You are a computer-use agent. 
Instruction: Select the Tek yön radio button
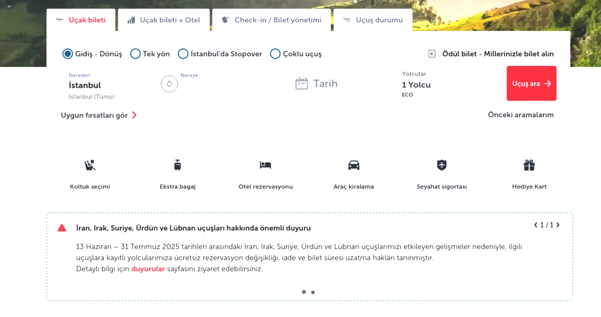click(x=135, y=54)
